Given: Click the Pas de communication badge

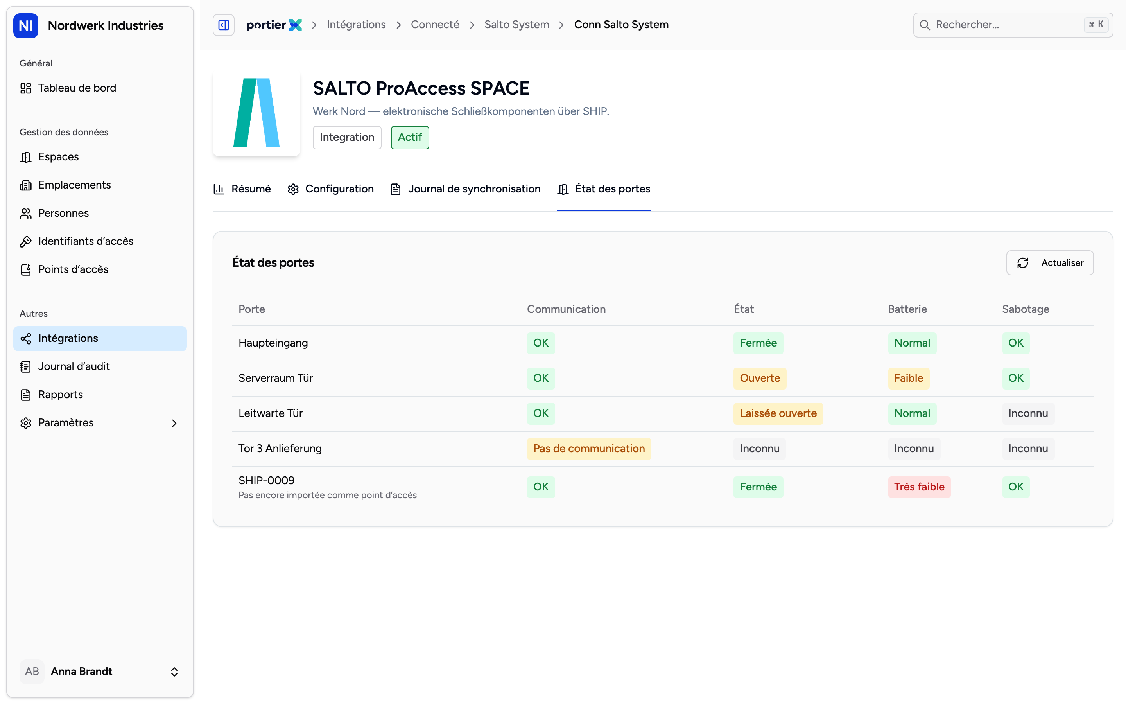Looking at the screenshot, I should pos(589,449).
